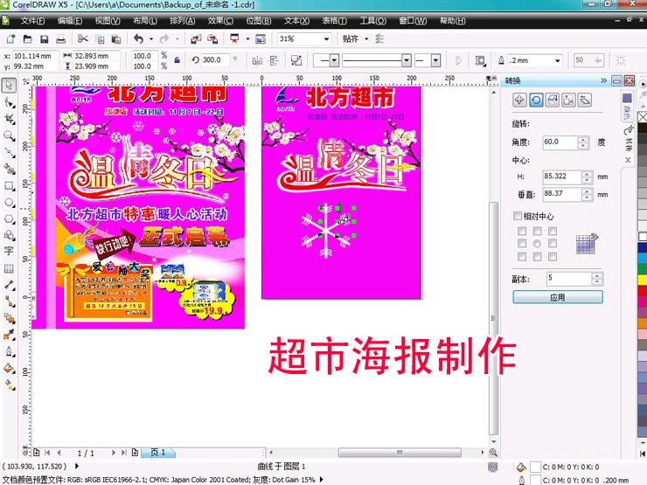This screenshot has height=485, width=647.
Task: Select the Text tool
Action: point(9,252)
